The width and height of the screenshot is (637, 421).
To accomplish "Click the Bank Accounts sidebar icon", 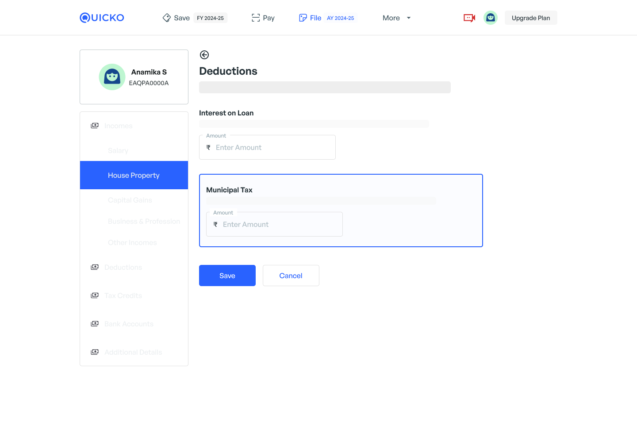I will (x=95, y=324).
